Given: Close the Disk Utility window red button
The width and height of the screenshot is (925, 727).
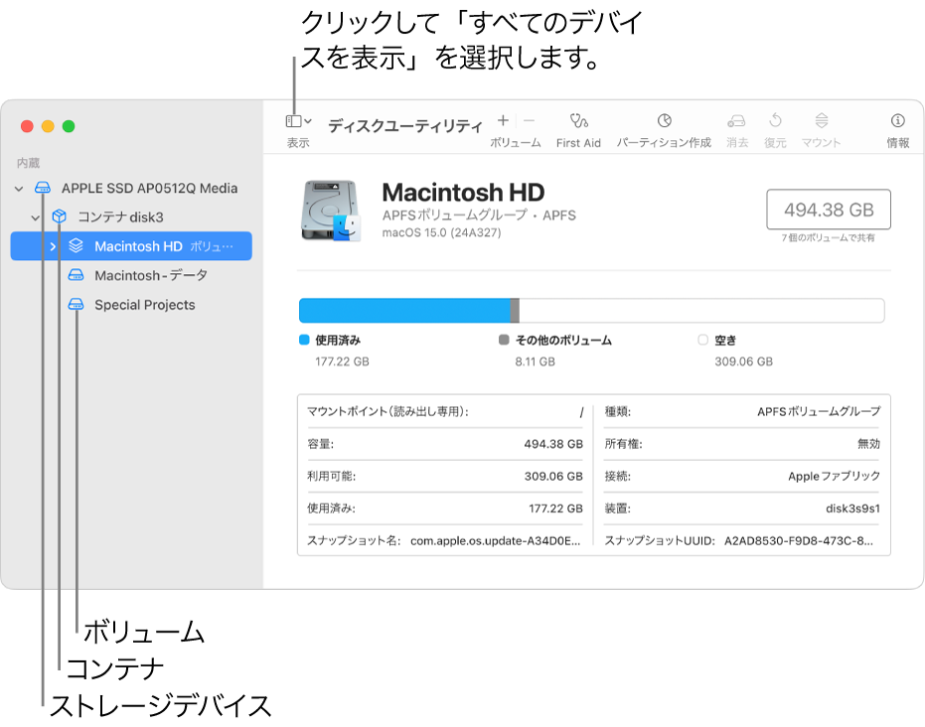Looking at the screenshot, I should pos(27,126).
